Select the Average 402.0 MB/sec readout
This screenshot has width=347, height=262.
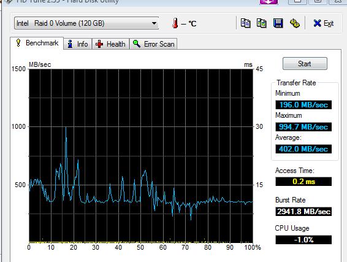coord(303,149)
